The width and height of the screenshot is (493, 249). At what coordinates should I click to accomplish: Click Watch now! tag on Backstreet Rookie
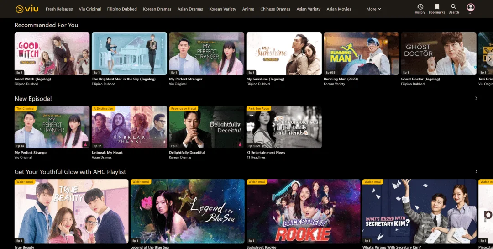coord(257,182)
